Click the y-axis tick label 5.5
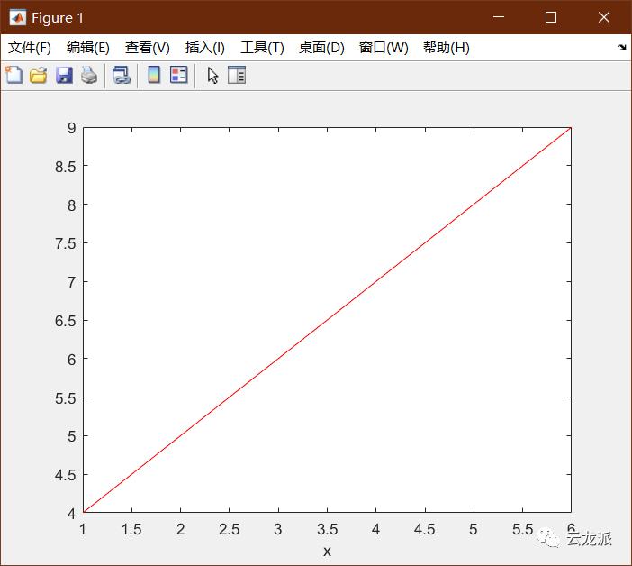The width and height of the screenshot is (632, 566). [66, 398]
